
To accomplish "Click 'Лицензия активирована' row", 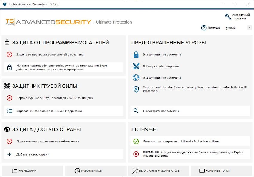I will 190,141.
